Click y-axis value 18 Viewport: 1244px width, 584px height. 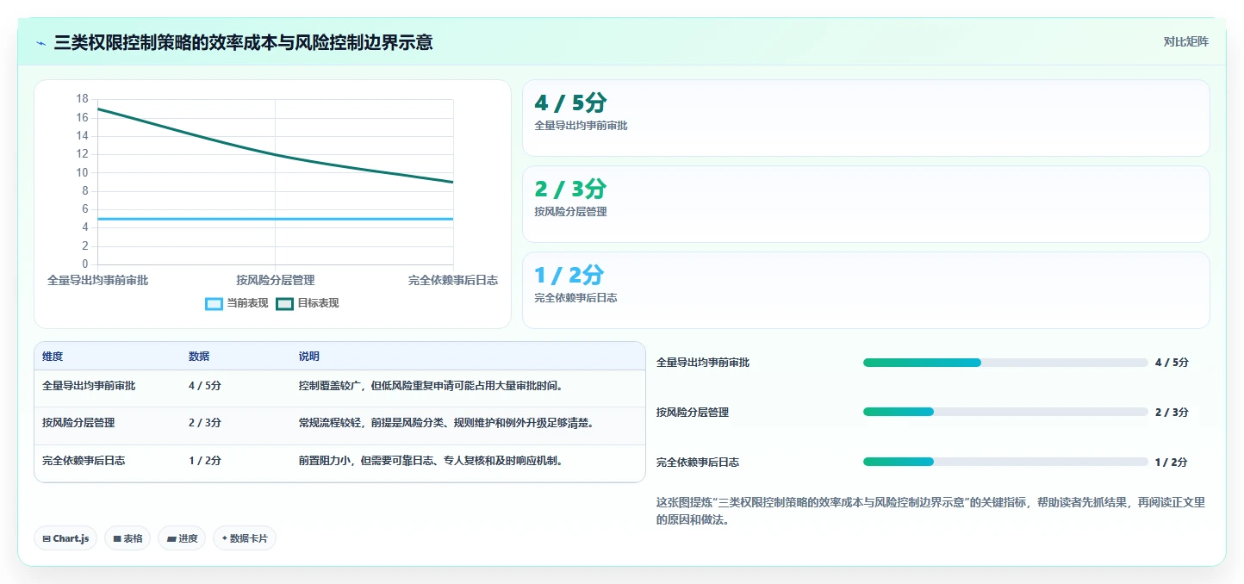[x=82, y=99]
